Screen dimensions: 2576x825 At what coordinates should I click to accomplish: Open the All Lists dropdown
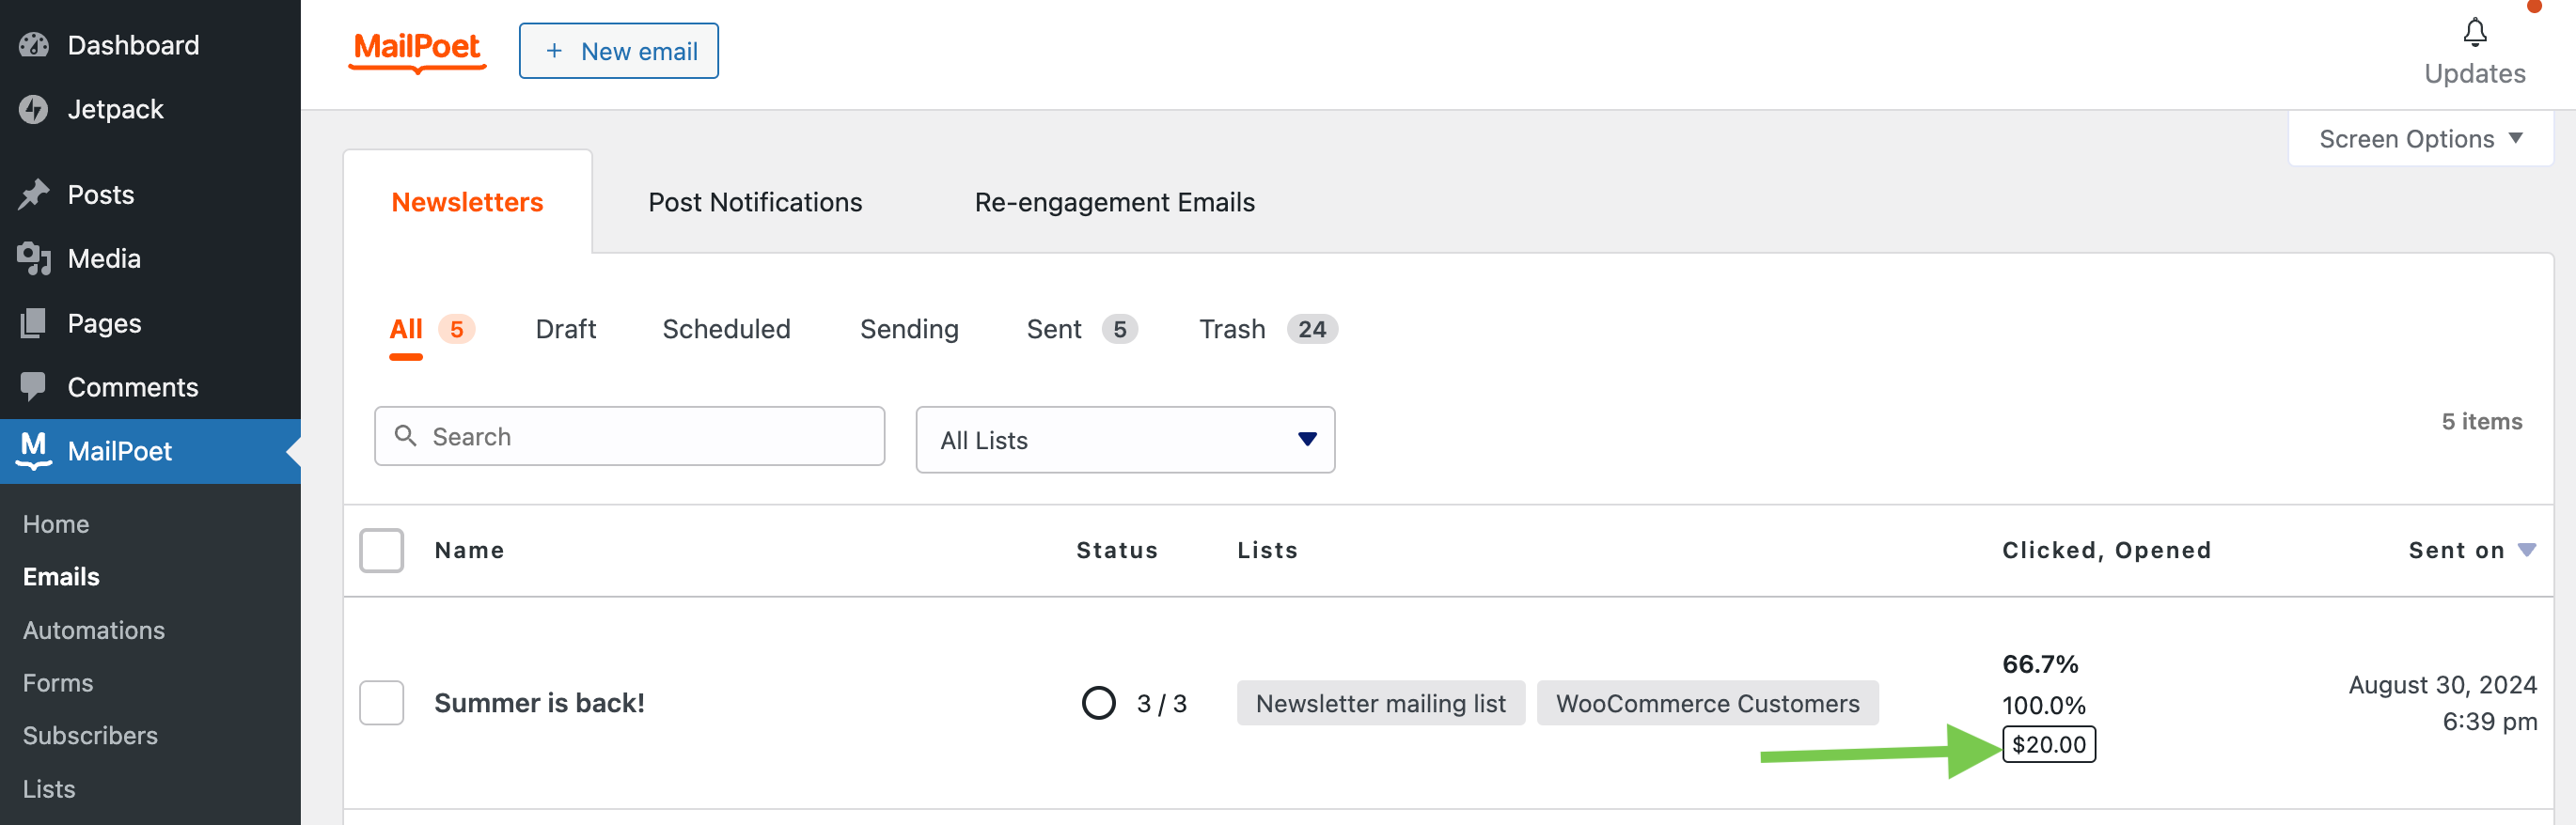pos(1124,440)
